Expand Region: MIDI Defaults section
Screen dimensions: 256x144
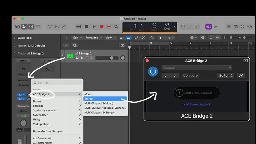pyautogui.click(x=15, y=46)
